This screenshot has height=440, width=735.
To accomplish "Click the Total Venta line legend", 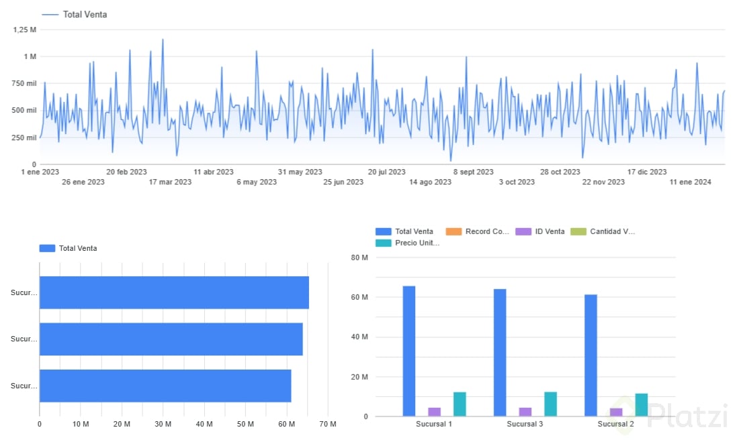I will coord(74,15).
